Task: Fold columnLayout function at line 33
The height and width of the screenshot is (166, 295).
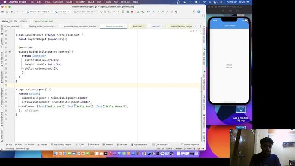Action: click(14, 89)
